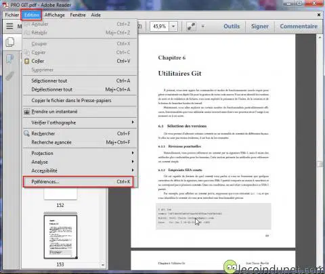Open the toolbar options small arrow

(203, 26)
